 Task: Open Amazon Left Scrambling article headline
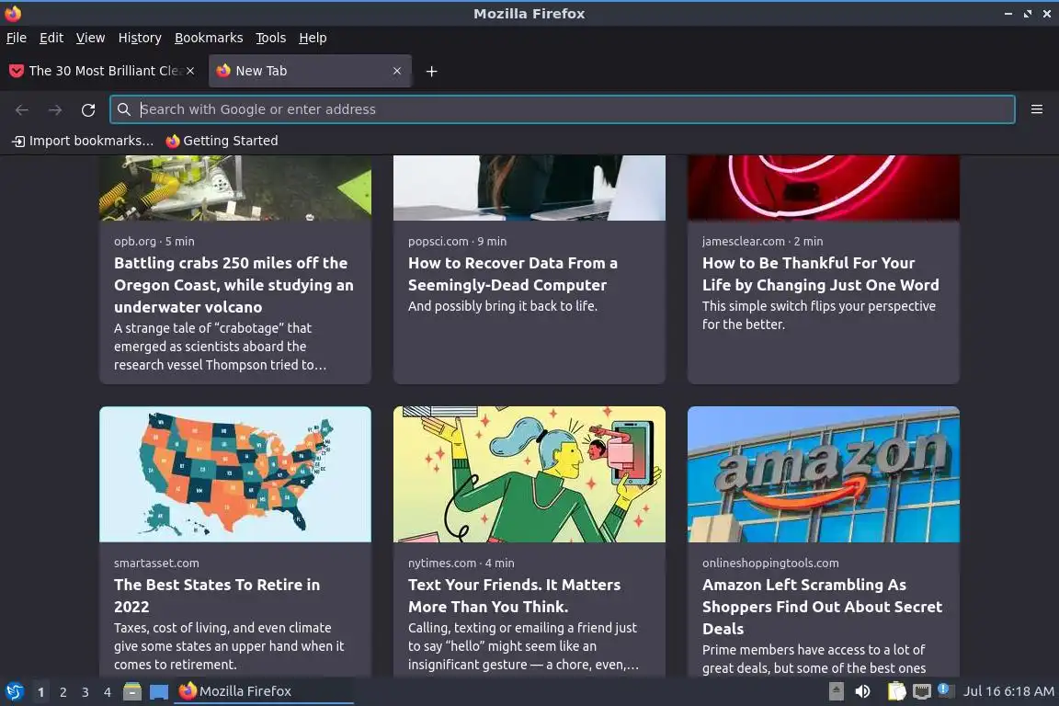click(x=822, y=606)
